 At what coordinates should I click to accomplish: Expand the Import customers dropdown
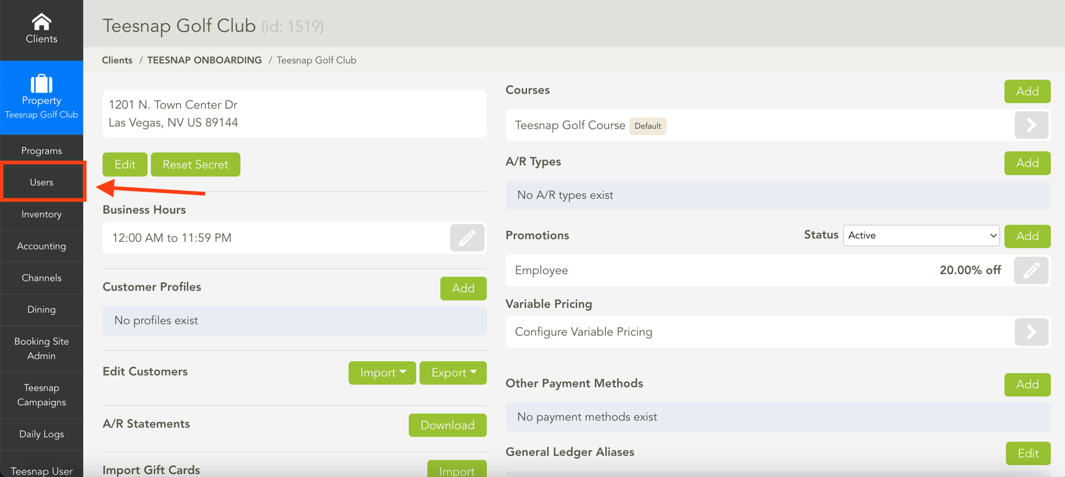[x=382, y=372]
